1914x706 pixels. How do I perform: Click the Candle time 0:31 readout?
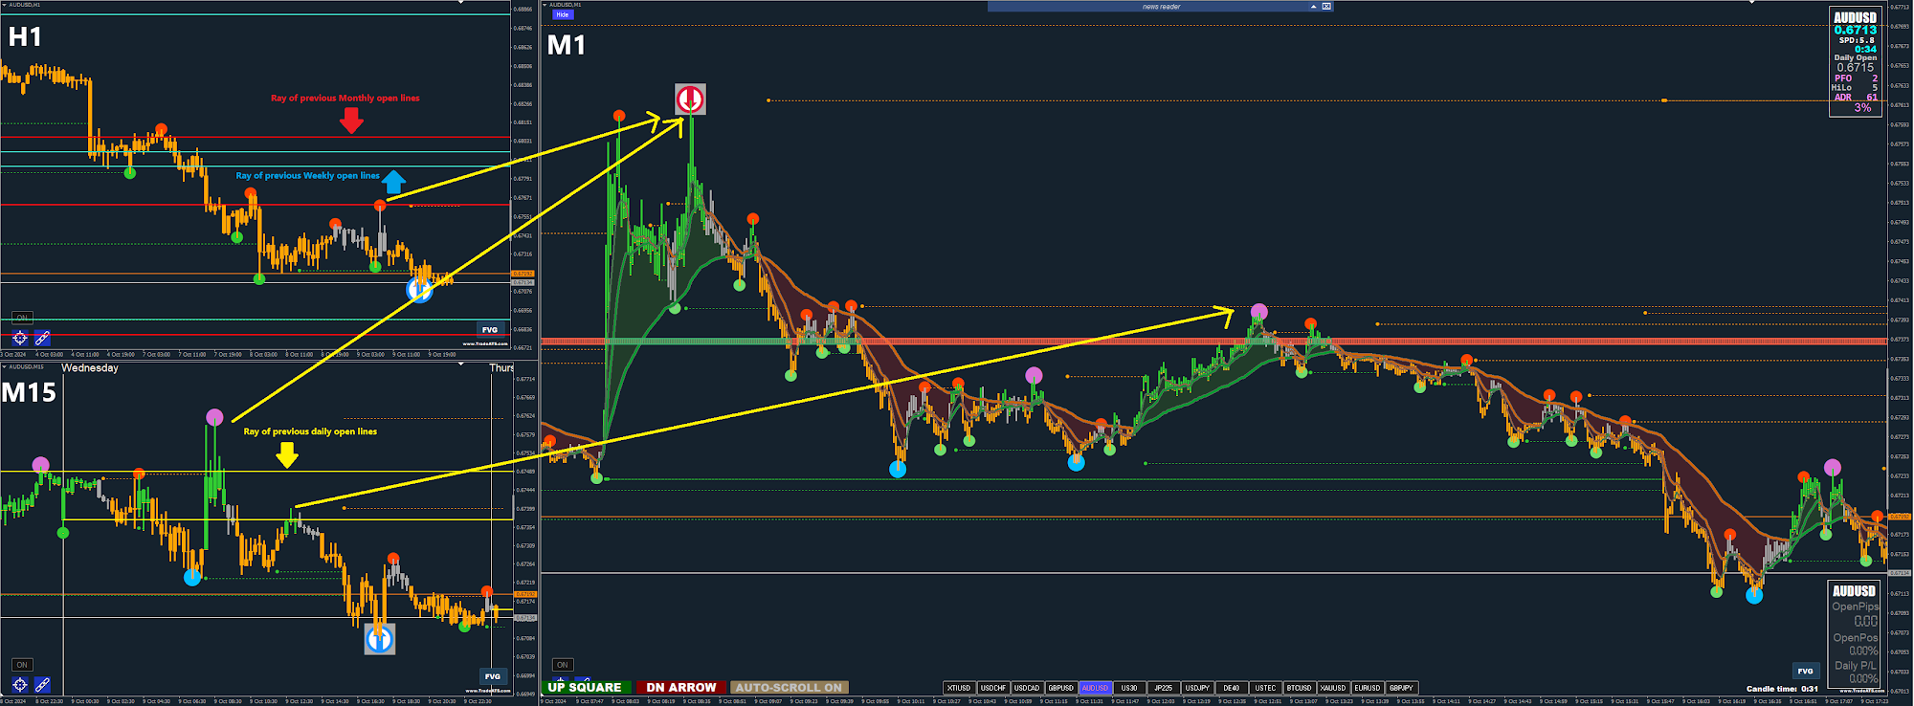(x=1782, y=689)
